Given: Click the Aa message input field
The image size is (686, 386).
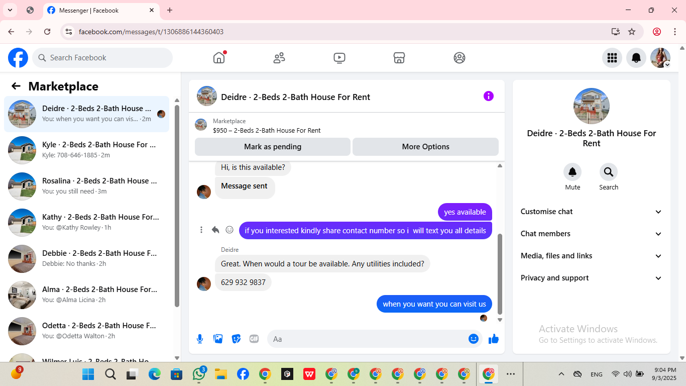Looking at the screenshot, I should pos(368,339).
